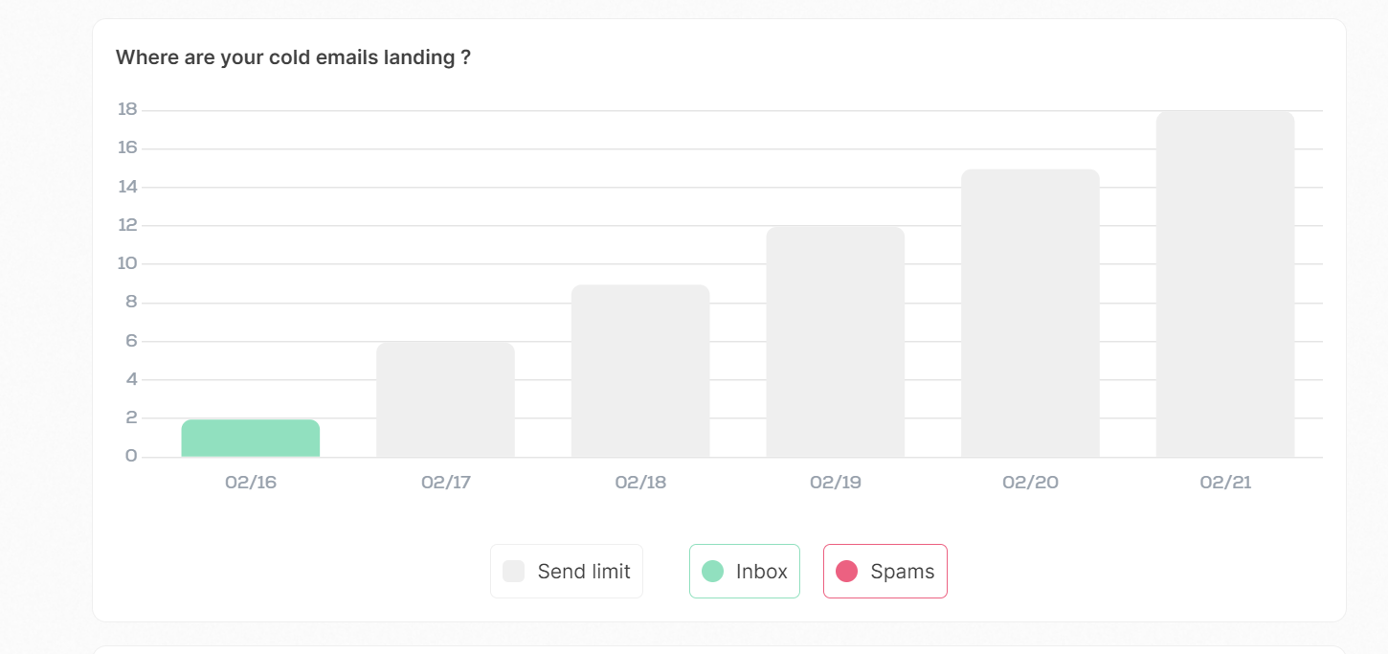Click the 18 value on the y-axis
Screen dimensions: 1388x654
pyautogui.click(x=127, y=109)
